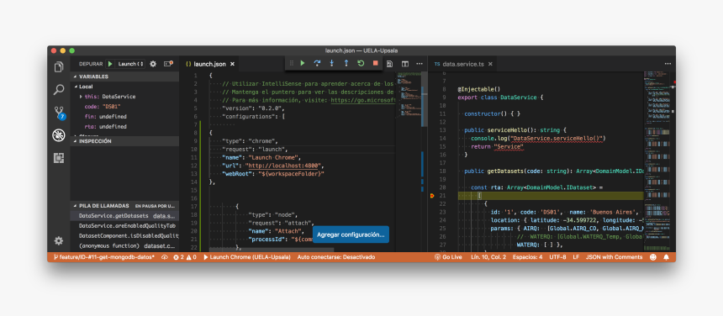Switch to the launch.json tab
The image size is (723, 316).
point(210,64)
